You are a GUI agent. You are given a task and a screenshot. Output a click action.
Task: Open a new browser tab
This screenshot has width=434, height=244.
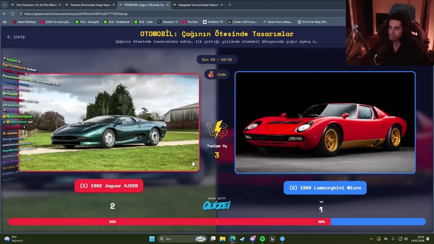[230, 5]
